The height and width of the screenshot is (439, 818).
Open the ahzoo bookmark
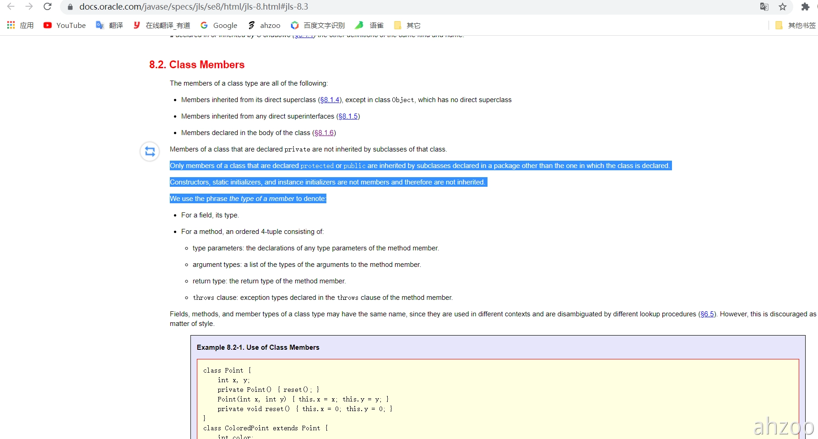(x=264, y=25)
